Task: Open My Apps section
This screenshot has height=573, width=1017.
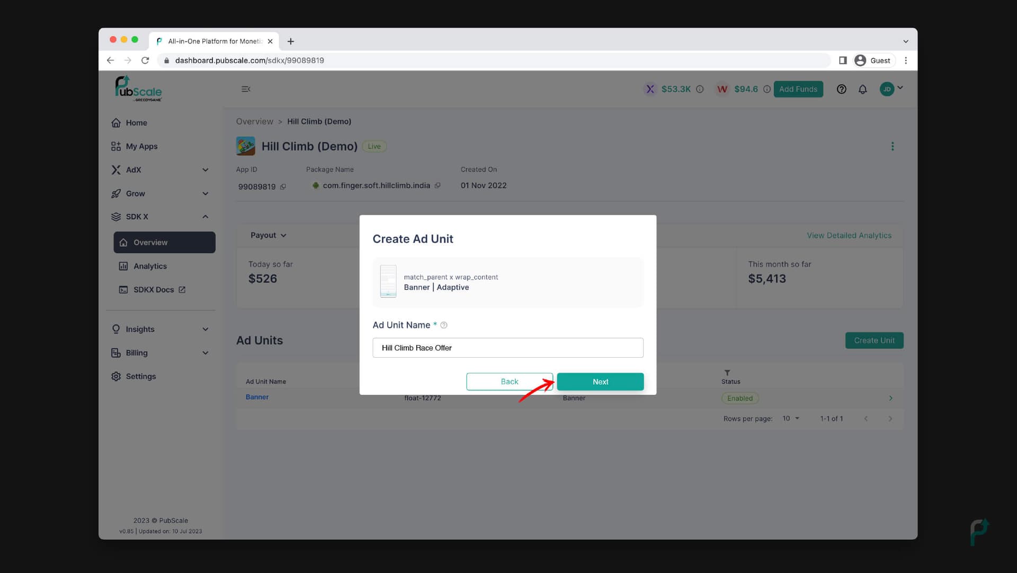Action: (141, 146)
